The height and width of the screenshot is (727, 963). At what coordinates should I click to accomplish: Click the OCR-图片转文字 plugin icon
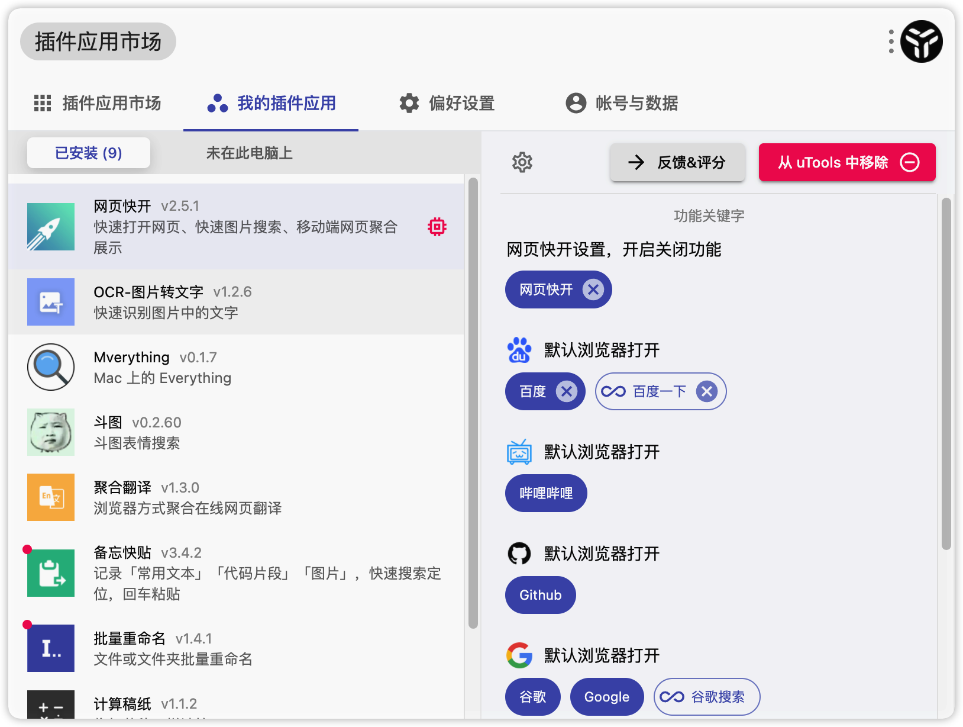coord(51,302)
